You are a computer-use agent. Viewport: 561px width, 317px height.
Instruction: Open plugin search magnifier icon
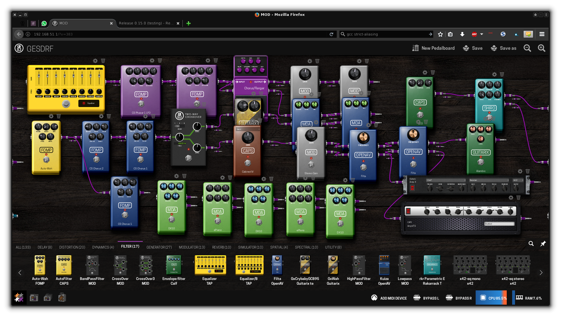tap(531, 244)
